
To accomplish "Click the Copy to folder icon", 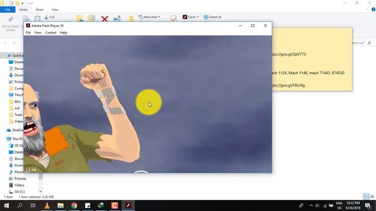I will 92,18.
